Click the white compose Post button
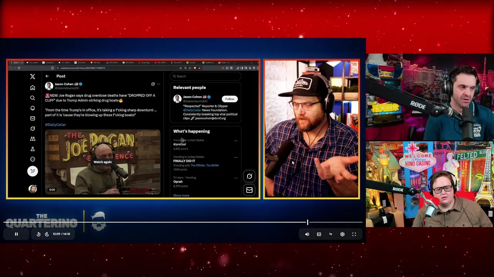Viewport: 494px width, 277px height. (x=32, y=171)
